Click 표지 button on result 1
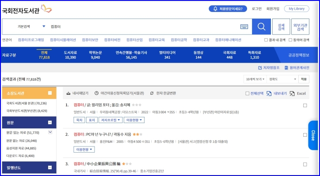320x176 pixels. click(x=91, y=120)
